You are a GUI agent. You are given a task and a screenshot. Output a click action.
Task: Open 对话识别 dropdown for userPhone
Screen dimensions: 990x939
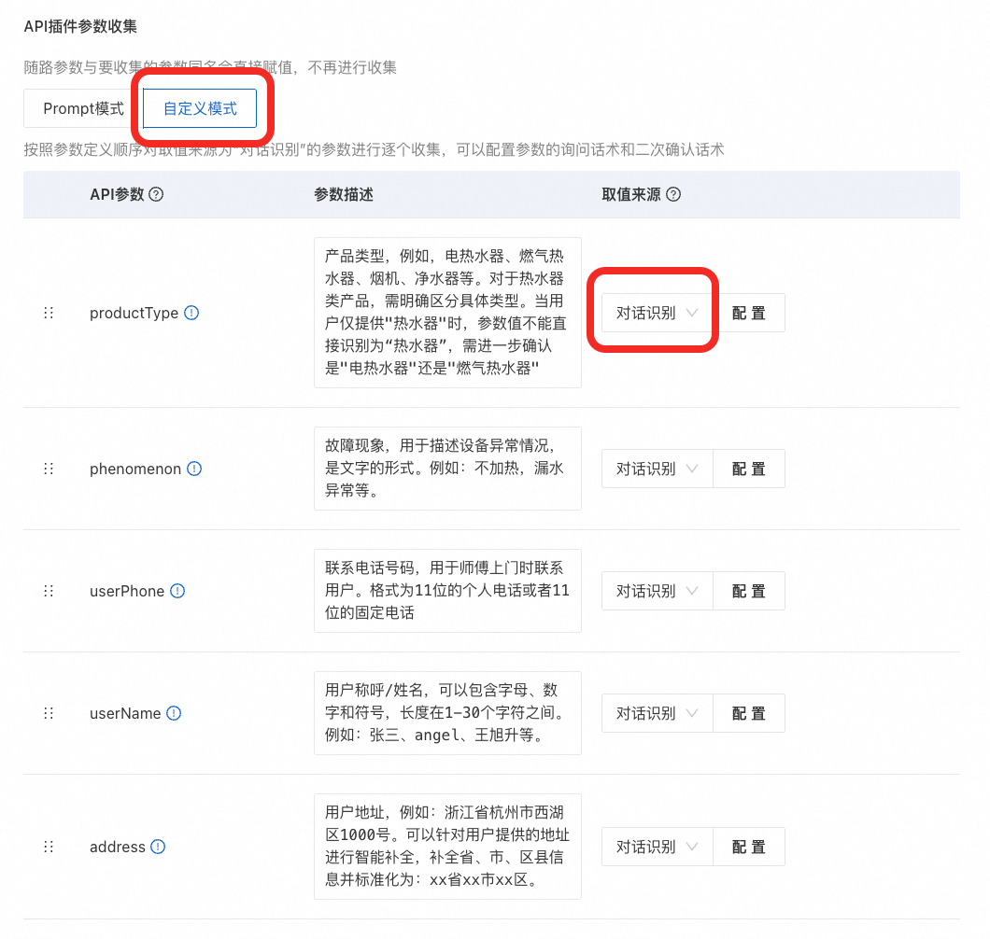657,591
